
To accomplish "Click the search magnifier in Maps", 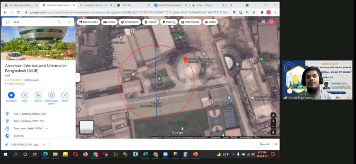I will pos(59,22).
